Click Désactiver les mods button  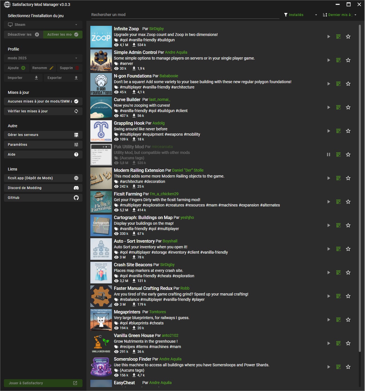coord(24,35)
